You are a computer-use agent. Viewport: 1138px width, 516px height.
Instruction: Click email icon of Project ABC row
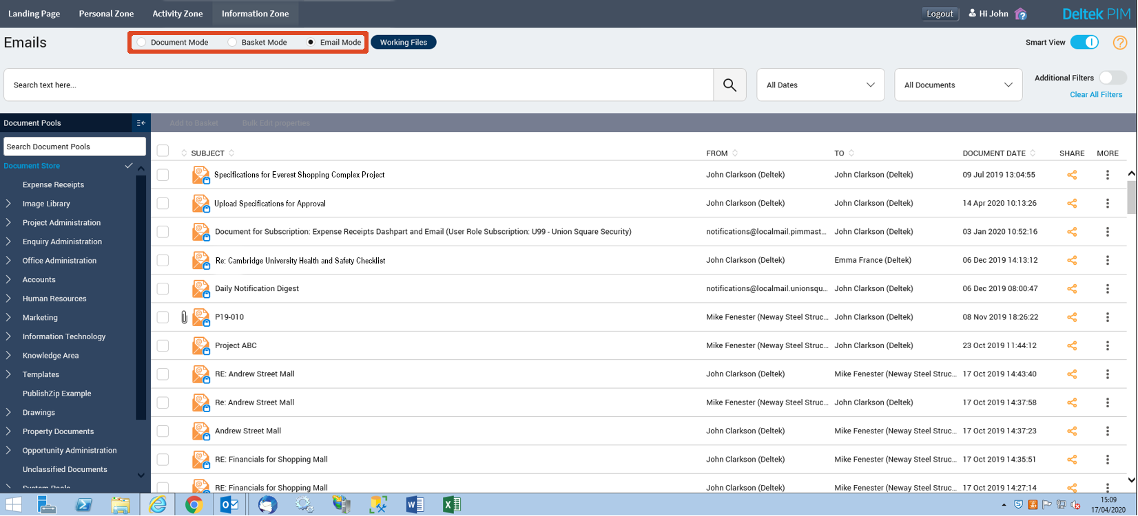(x=201, y=346)
